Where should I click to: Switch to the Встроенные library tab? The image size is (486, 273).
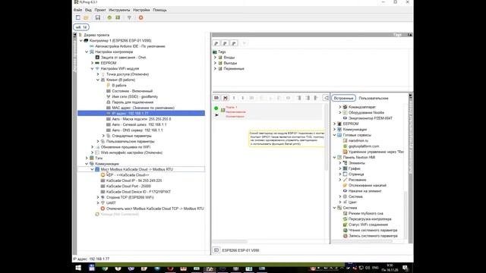click(x=343, y=98)
